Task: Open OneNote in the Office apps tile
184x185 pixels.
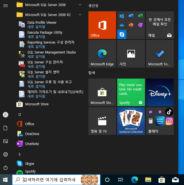Action: click(140, 25)
